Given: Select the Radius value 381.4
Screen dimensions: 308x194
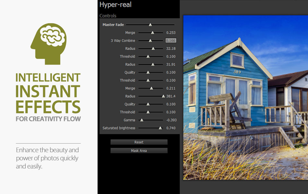Looking at the screenshot, I should 171,96.
